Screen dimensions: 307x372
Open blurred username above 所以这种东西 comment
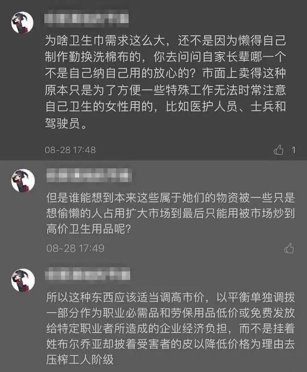88,274
